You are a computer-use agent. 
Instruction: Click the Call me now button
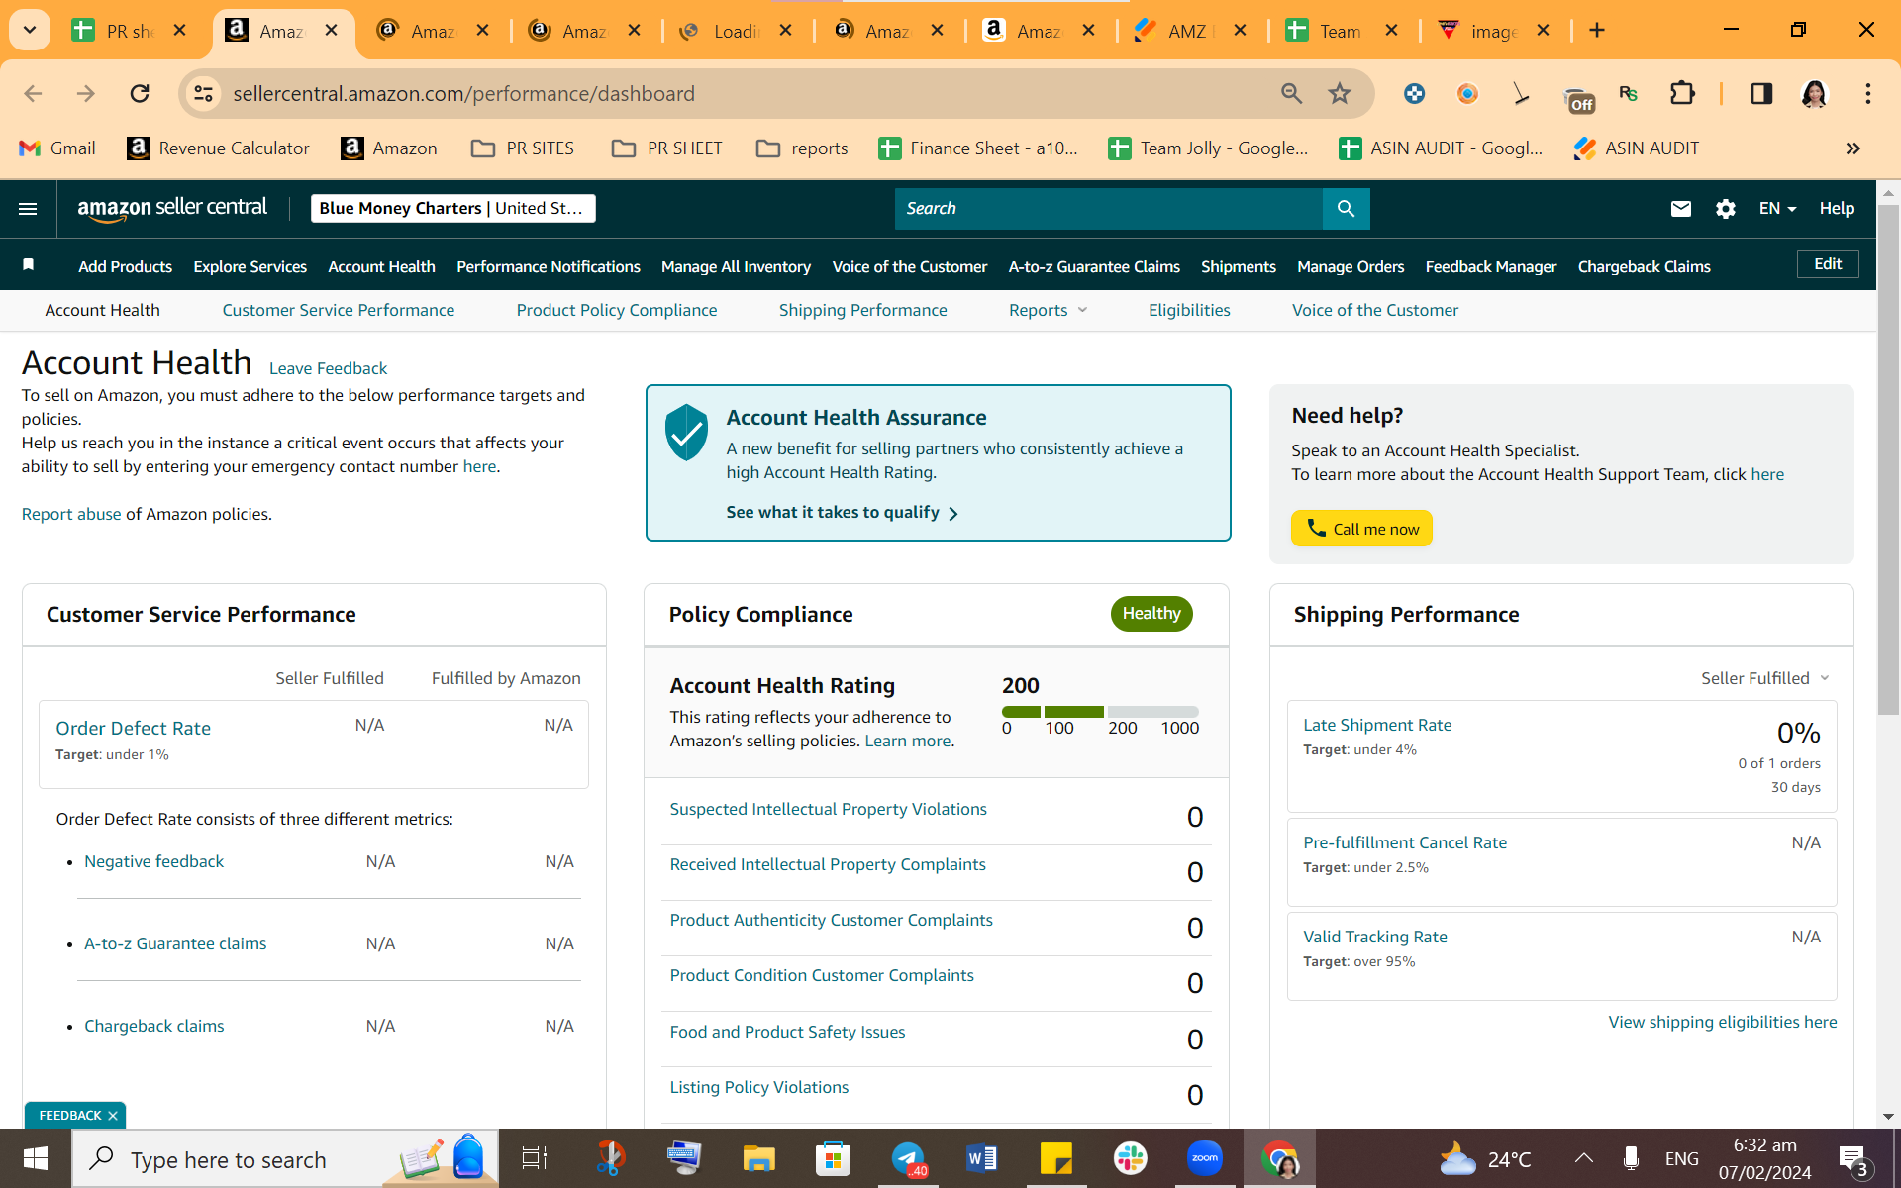(1361, 529)
